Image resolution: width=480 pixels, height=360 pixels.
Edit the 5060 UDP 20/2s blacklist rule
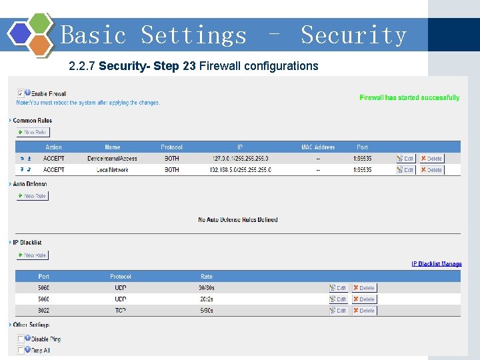pyautogui.click(x=338, y=299)
